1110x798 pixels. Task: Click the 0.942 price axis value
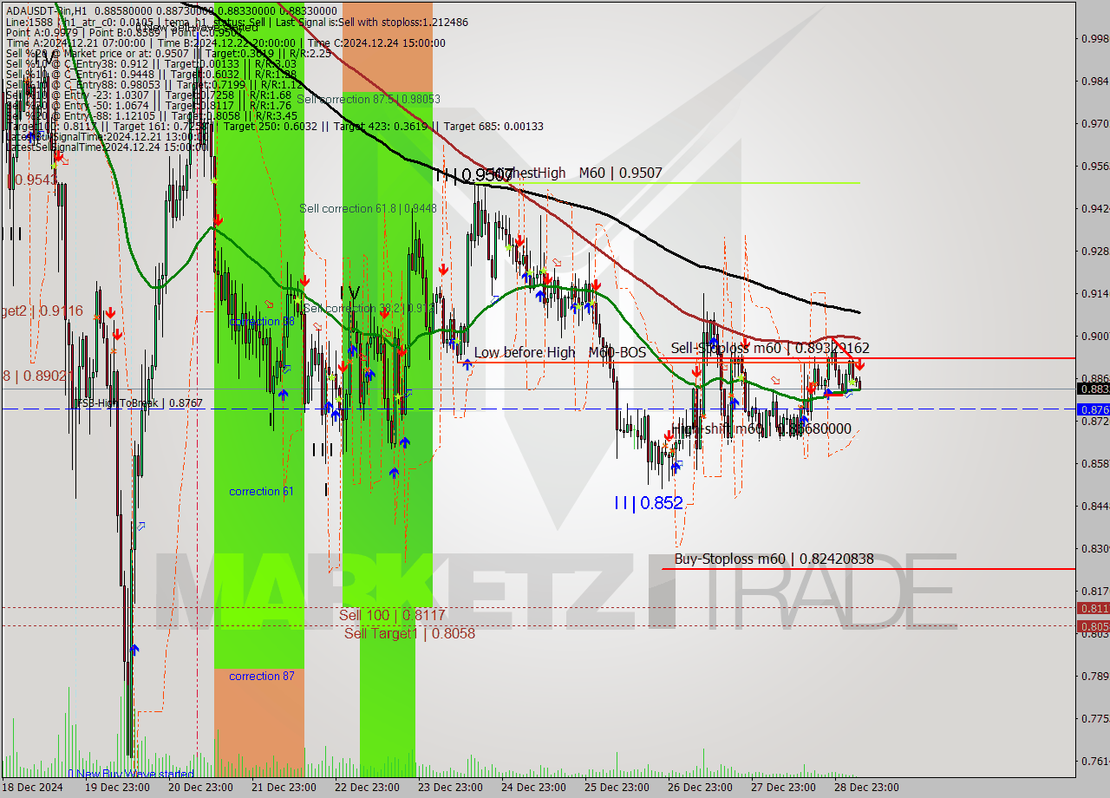[x=1094, y=208]
